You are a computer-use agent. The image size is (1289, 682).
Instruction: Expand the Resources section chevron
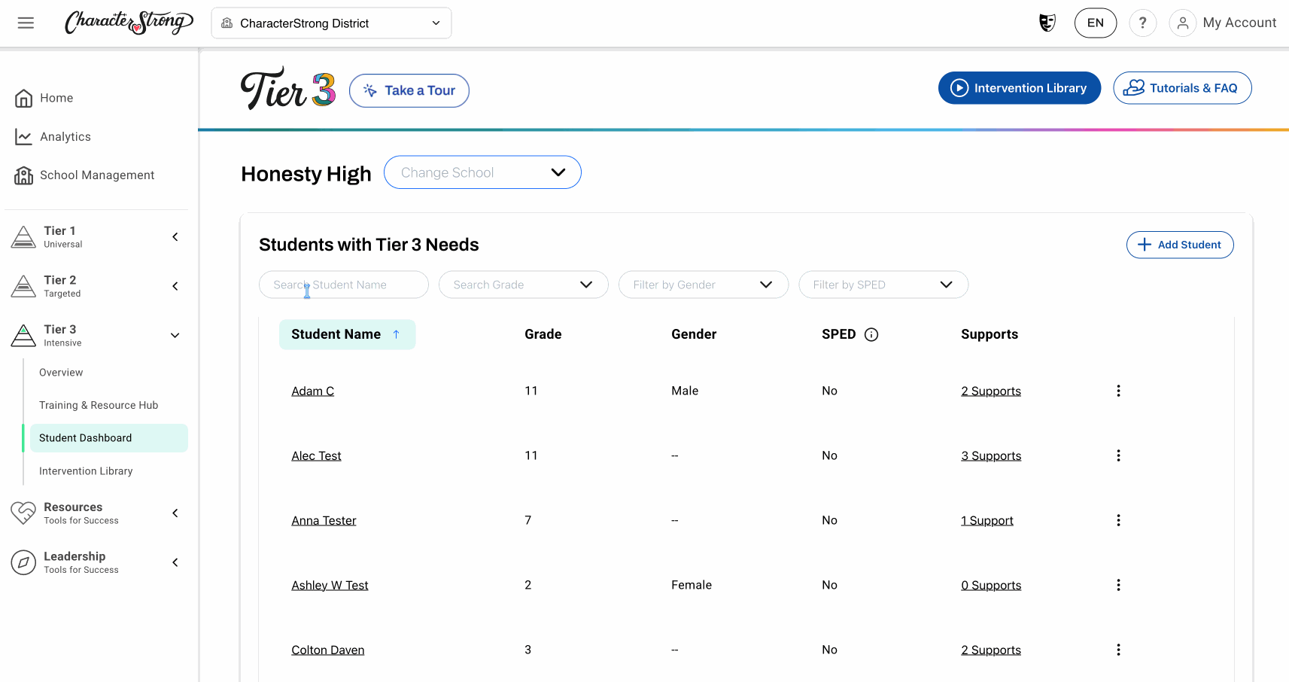(x=175, y=513)
